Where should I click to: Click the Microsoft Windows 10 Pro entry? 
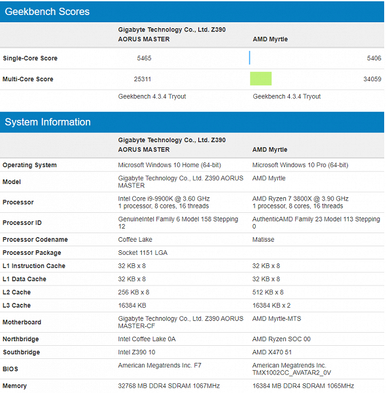(300, 165)
